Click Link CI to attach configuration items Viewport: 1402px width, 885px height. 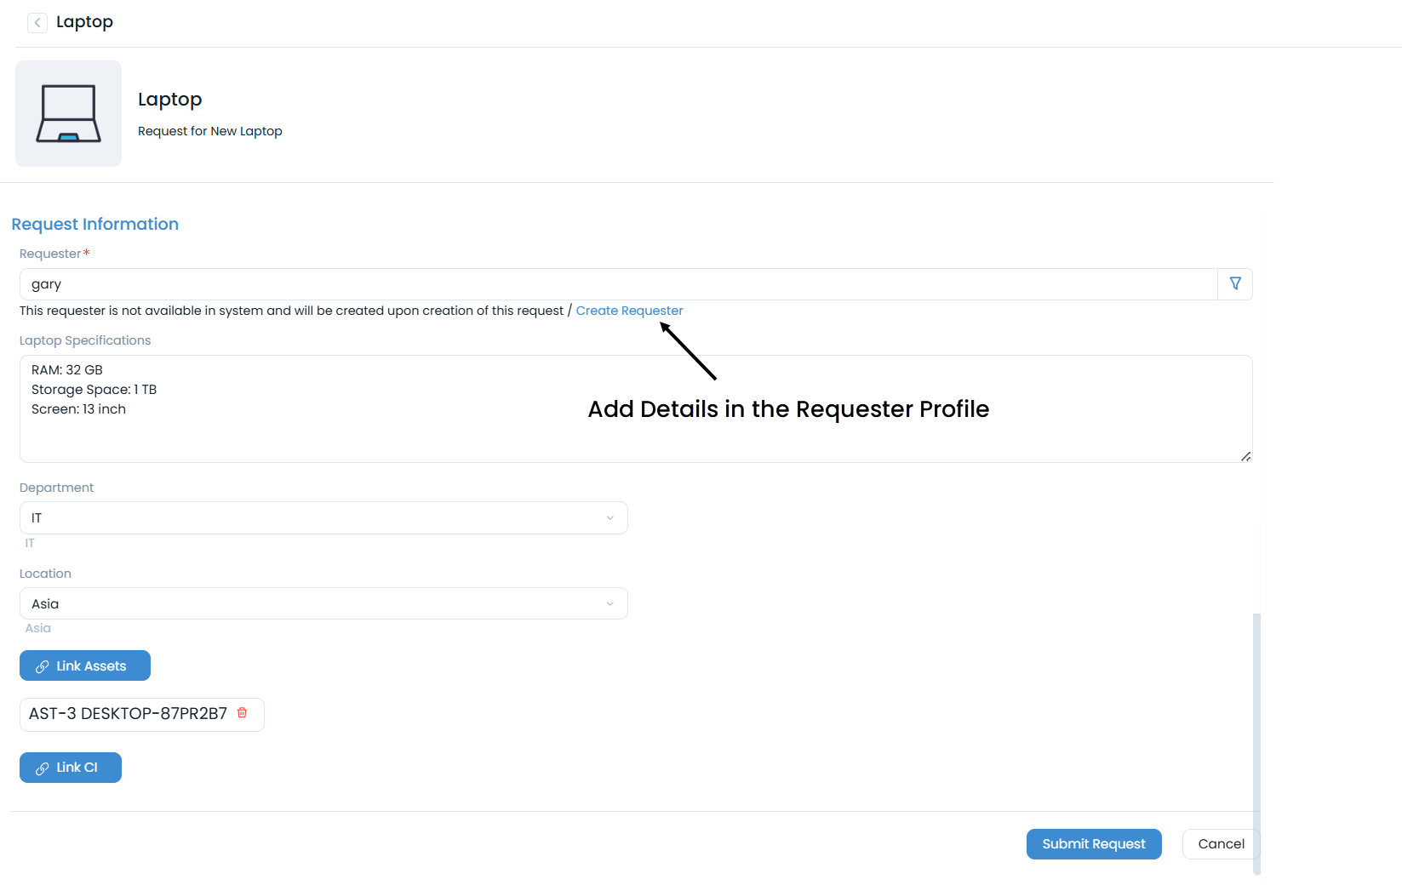coord(70,768)
